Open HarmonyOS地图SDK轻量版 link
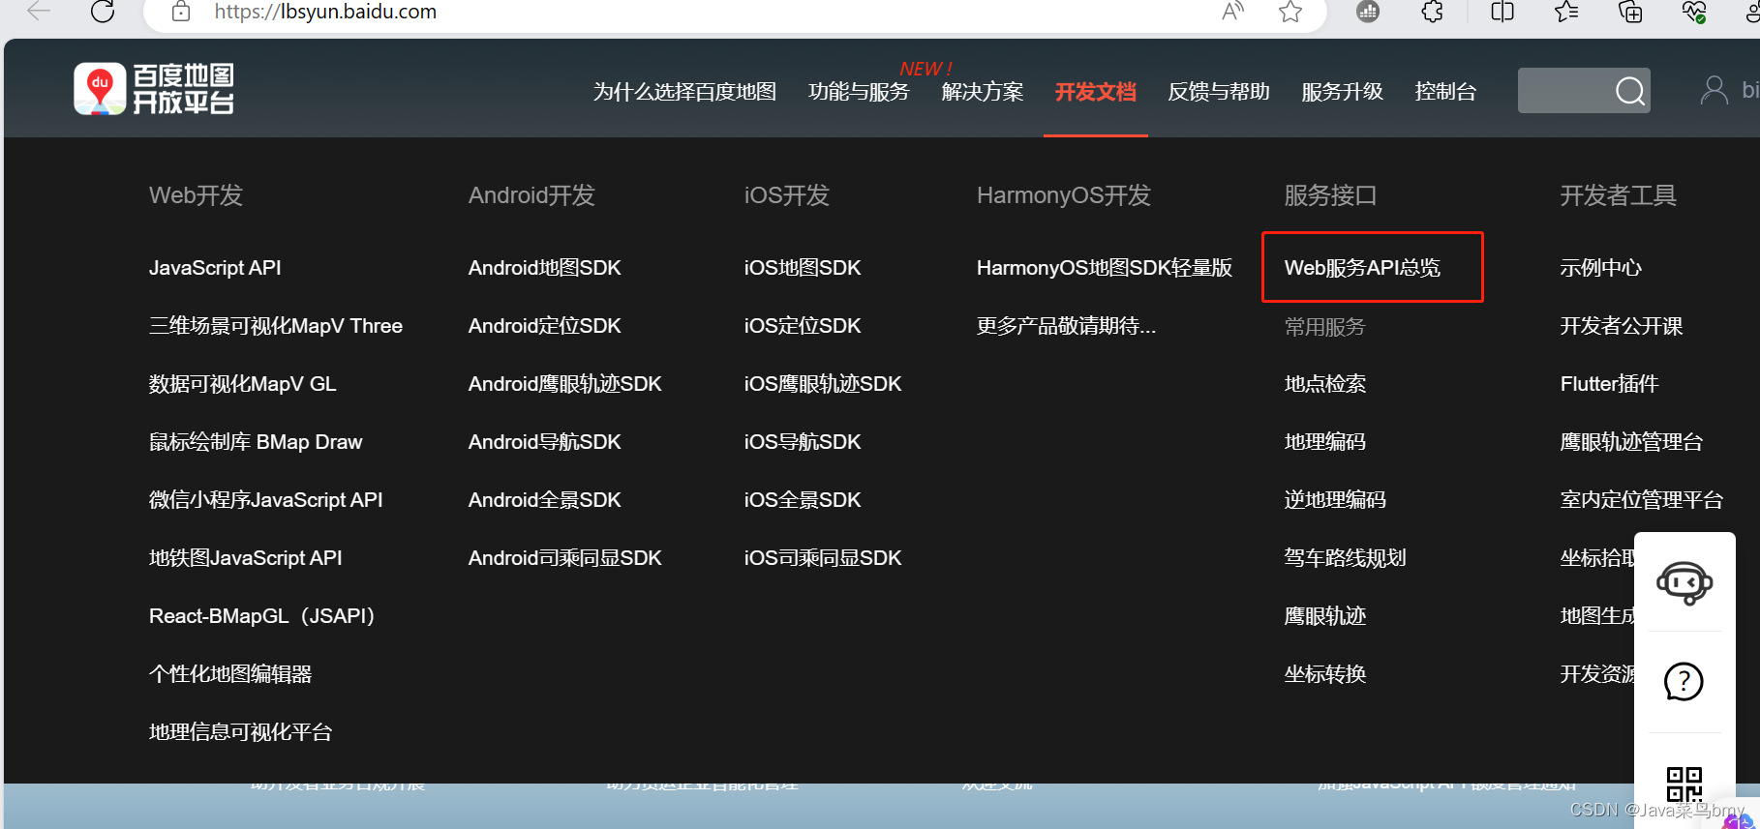Image resolution: width=1760 pixels, height=829 pixels. point(1105,268)
